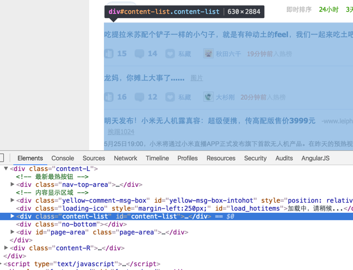The width and height of the screenshot is (353, 270).
Task: Open the Timeline tab
Action: point(157,158)
